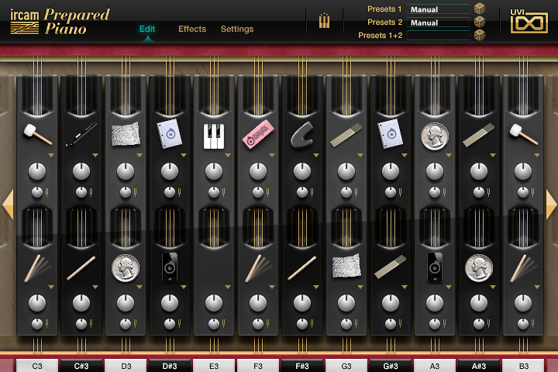Click the brush sticks icon on F3 lower slot
The image size is (558, 372).
(259, 268)
